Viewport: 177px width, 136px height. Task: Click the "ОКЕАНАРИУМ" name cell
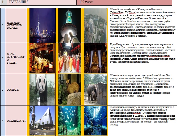point(16,121)
